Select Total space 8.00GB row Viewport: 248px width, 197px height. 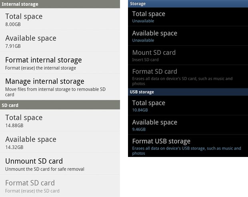[x=60, y=19]
